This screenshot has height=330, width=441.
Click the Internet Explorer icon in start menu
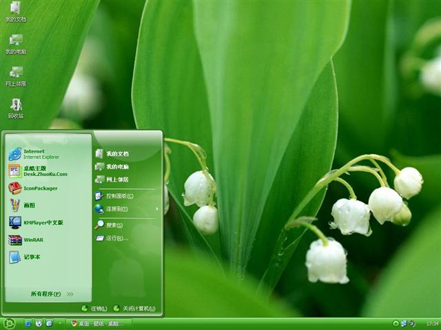(15, 154)
